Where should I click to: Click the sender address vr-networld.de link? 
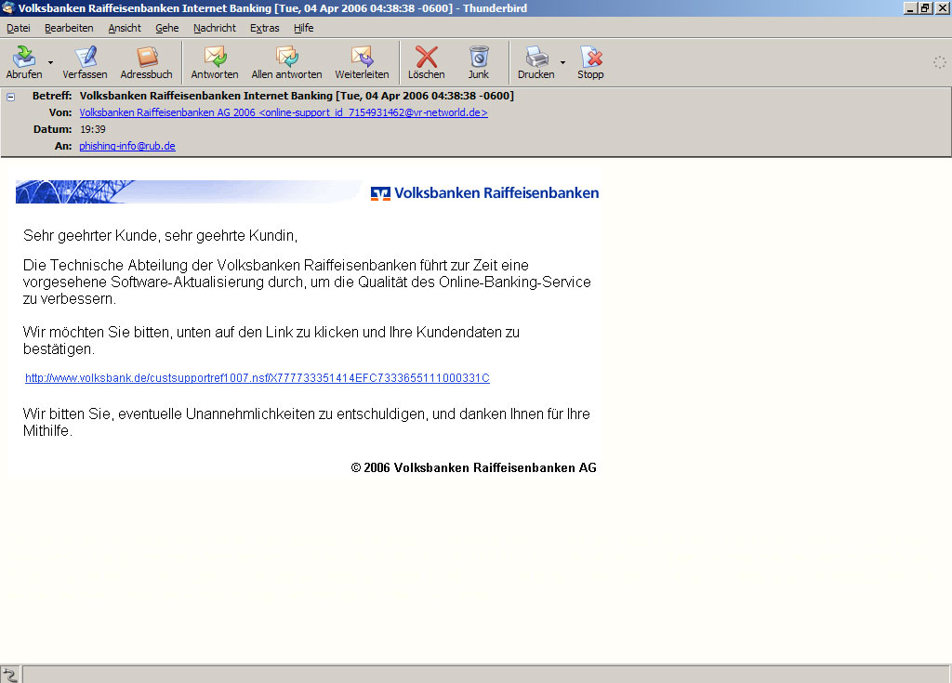(283, 112)
